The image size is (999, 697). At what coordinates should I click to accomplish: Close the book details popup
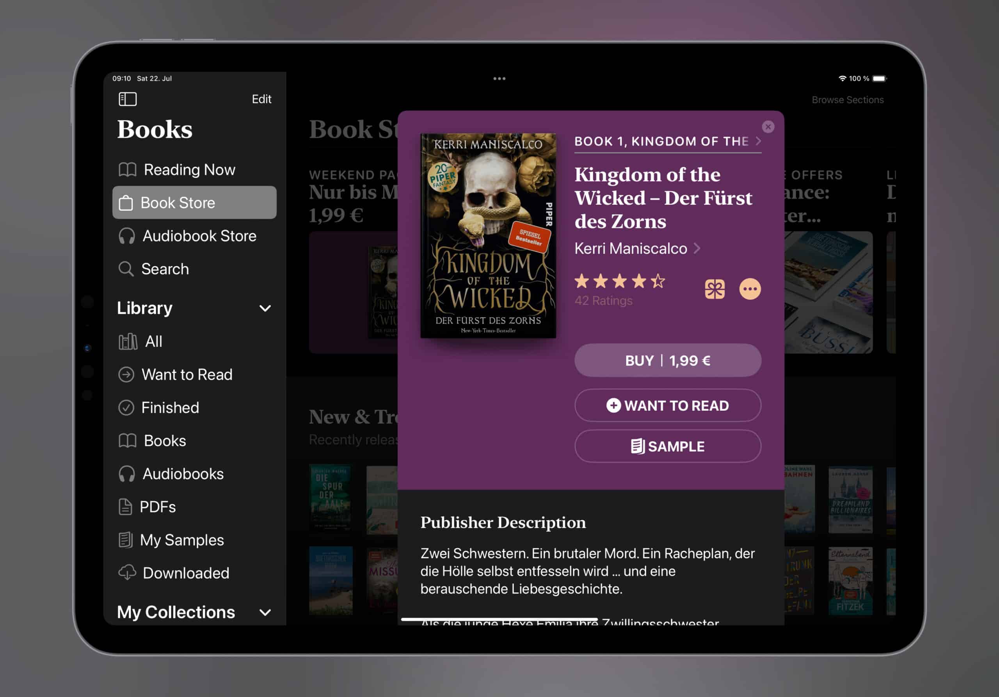[x=768, y=126]
